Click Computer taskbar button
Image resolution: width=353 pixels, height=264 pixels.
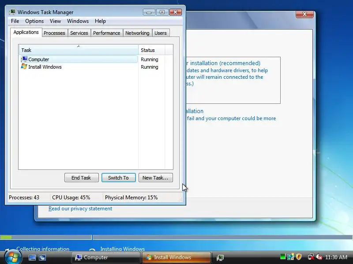click(x=105, y=257)
